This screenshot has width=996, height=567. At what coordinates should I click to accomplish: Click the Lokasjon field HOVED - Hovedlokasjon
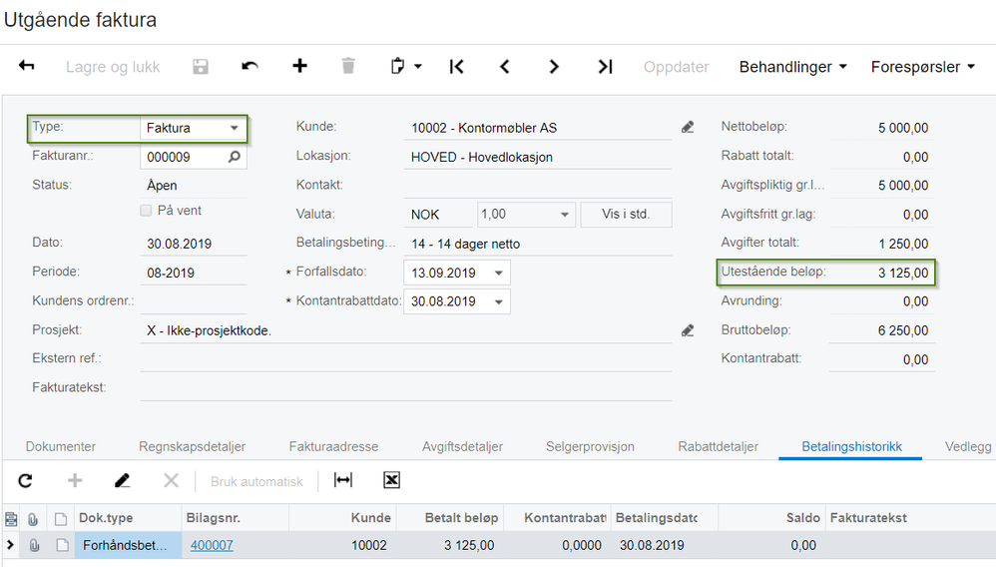click(537, 157)
